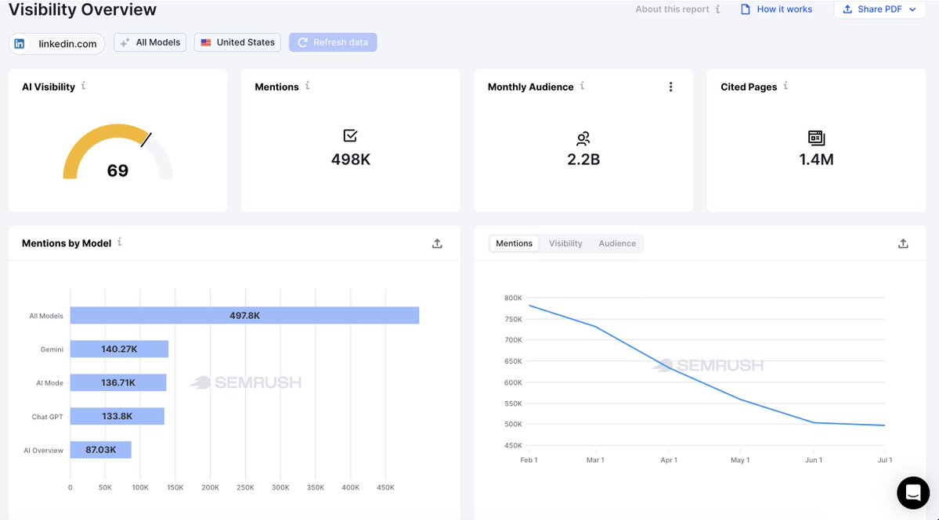The width and height of the screenshot is (939, 520).
Task: Click the refresh icon in Refresh data button
Action: click(302, 42)
